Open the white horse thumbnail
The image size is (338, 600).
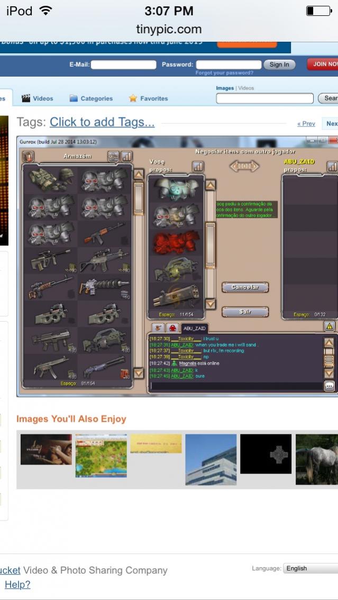(x=316, y=459)
